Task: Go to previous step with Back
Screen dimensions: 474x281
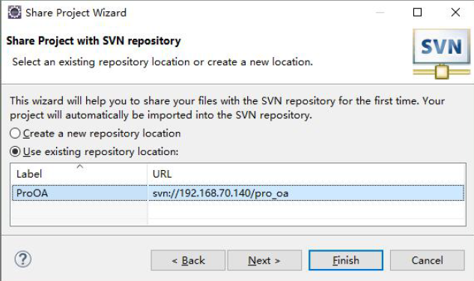Action: pos(188,260)
